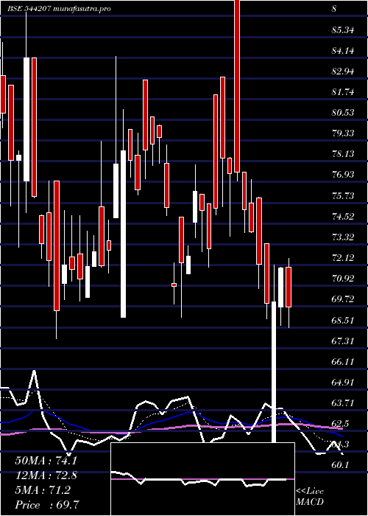Click the 64.91 price axis label
The height and width of the screenshot is (516, 368).
click(343, 382)
